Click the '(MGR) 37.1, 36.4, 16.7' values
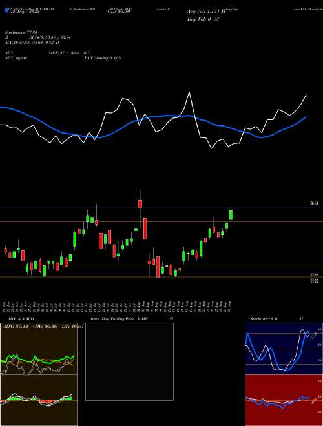This screenshot has width=323, height=426. click(68, 53)
